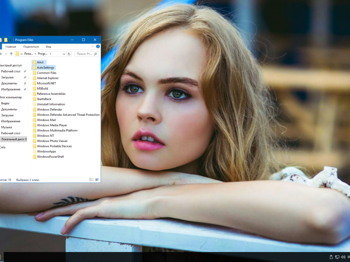The height and width of the screenshot is (262, 350).
Task: Click the address bar folder icon
Action: [17, 54]
